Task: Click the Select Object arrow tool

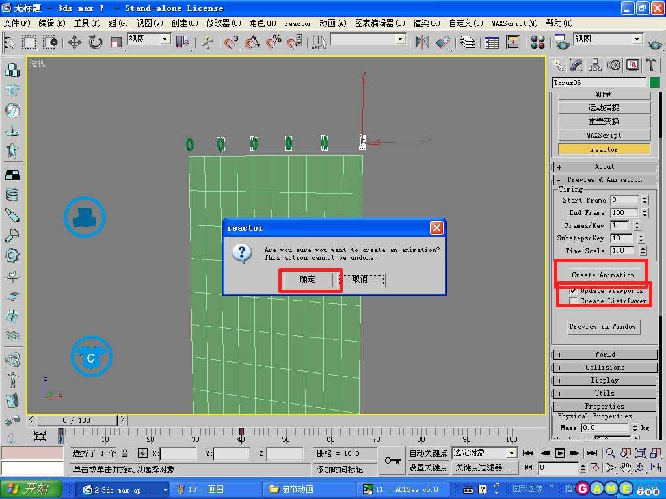Action: (x=10, y=42)
